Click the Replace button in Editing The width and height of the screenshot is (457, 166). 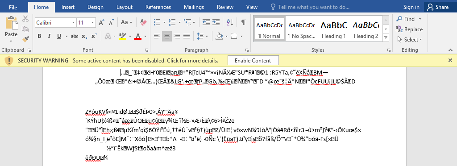[x=410, y=29]
